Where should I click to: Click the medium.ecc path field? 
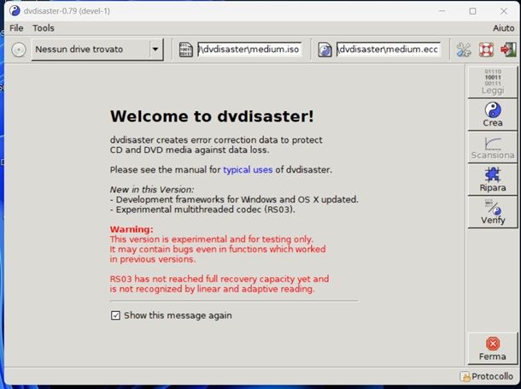click(389, 50)
